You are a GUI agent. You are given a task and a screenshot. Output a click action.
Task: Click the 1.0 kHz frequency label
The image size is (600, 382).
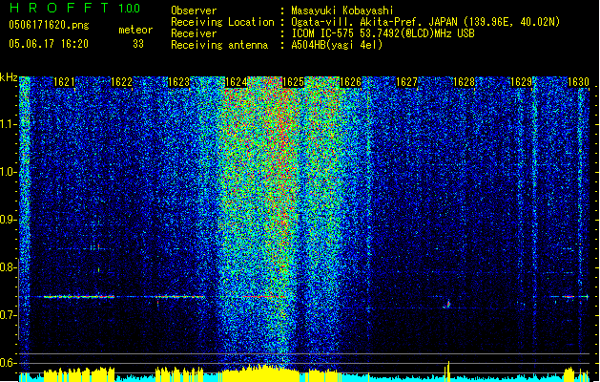9,172
